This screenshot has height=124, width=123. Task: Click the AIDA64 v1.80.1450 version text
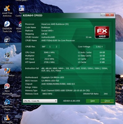tap(71, 101)
